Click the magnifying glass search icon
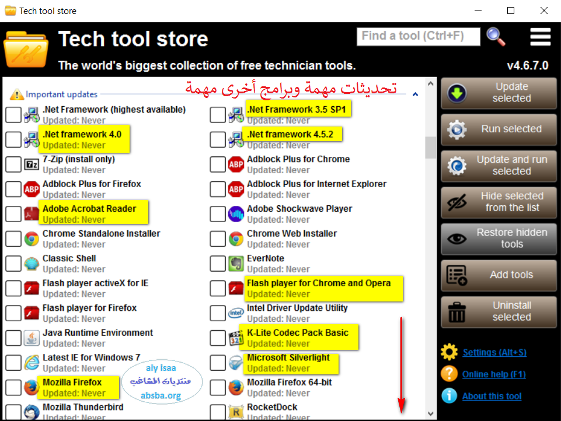The height and width of the screenshot is (421, 561). (496, 36)
